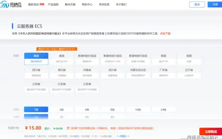Open 关于我们 in the navigation
Viewport: 222px width, 139px height.
click(121, 5)
